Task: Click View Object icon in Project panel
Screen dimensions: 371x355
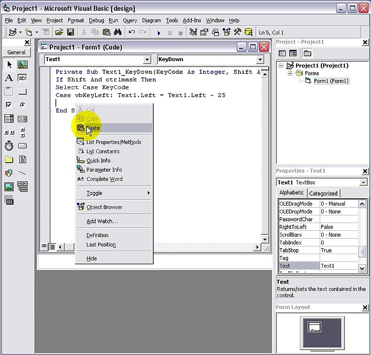Action: (x=293, y=53)
